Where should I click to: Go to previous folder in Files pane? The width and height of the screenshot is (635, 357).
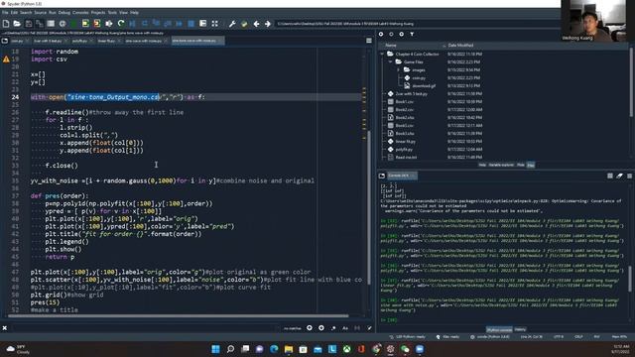point(381,35)
